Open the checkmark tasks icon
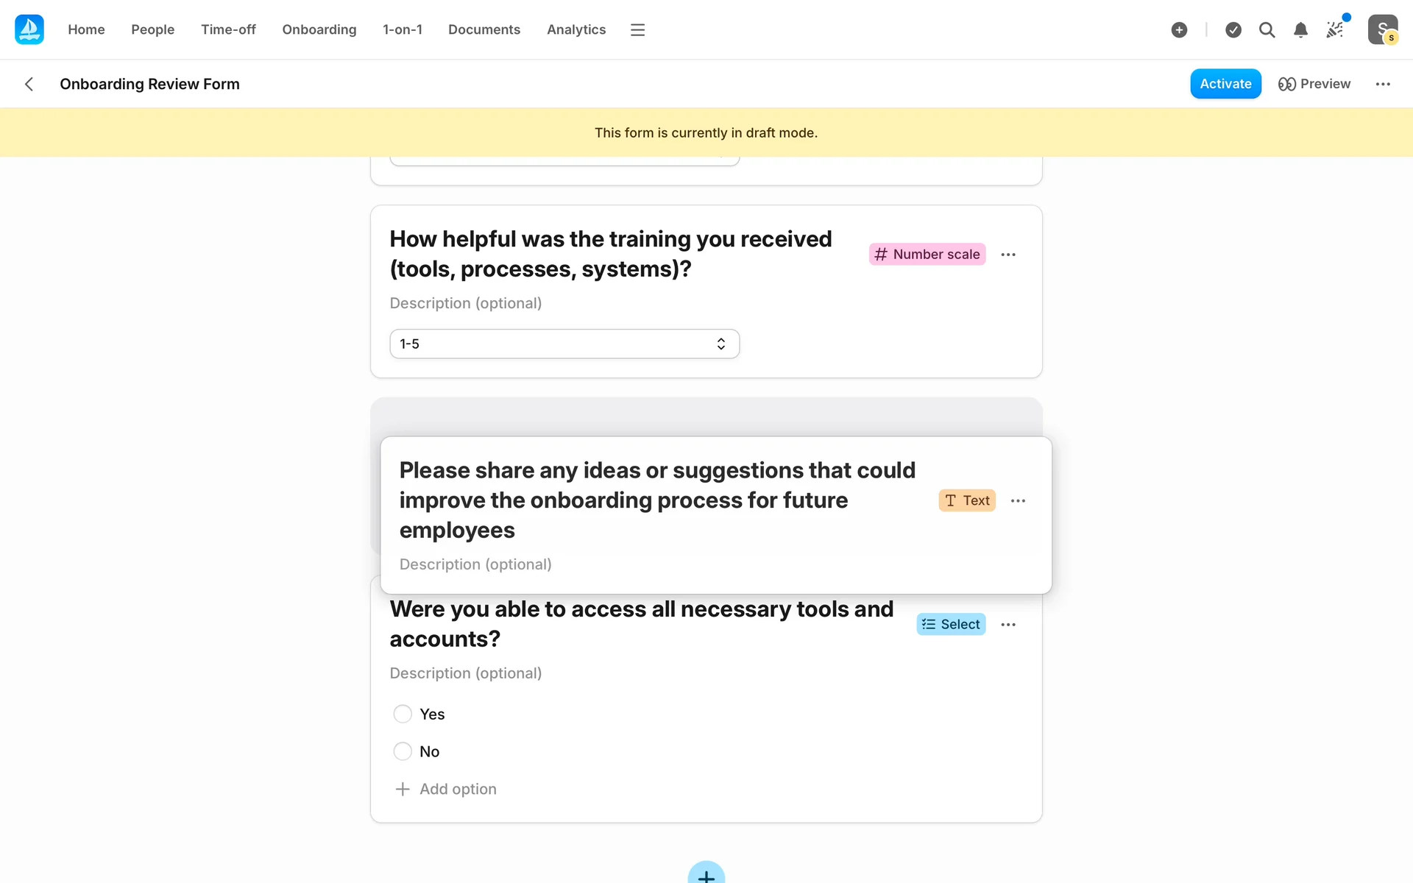Image resolution: width=1413 pixels, height=883 pixels. coord(1233,29)
